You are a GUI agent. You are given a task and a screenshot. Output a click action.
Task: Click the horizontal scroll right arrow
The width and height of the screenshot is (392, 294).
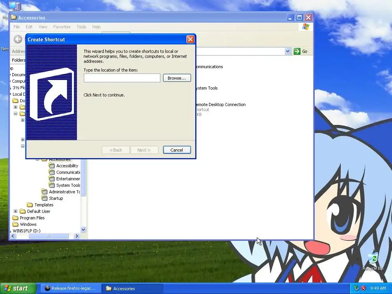coord(77,236)
